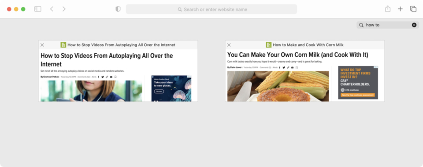Clear the 'how to' tab search
The width and height of the screenshot is (423, 167).
click(414, 25)
